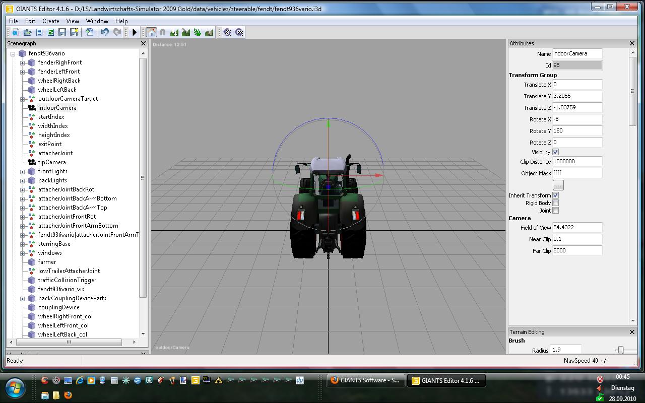Viewport: 645px width, 403px height.
Task: Open the Create menu
Action: tap(50, 21)
